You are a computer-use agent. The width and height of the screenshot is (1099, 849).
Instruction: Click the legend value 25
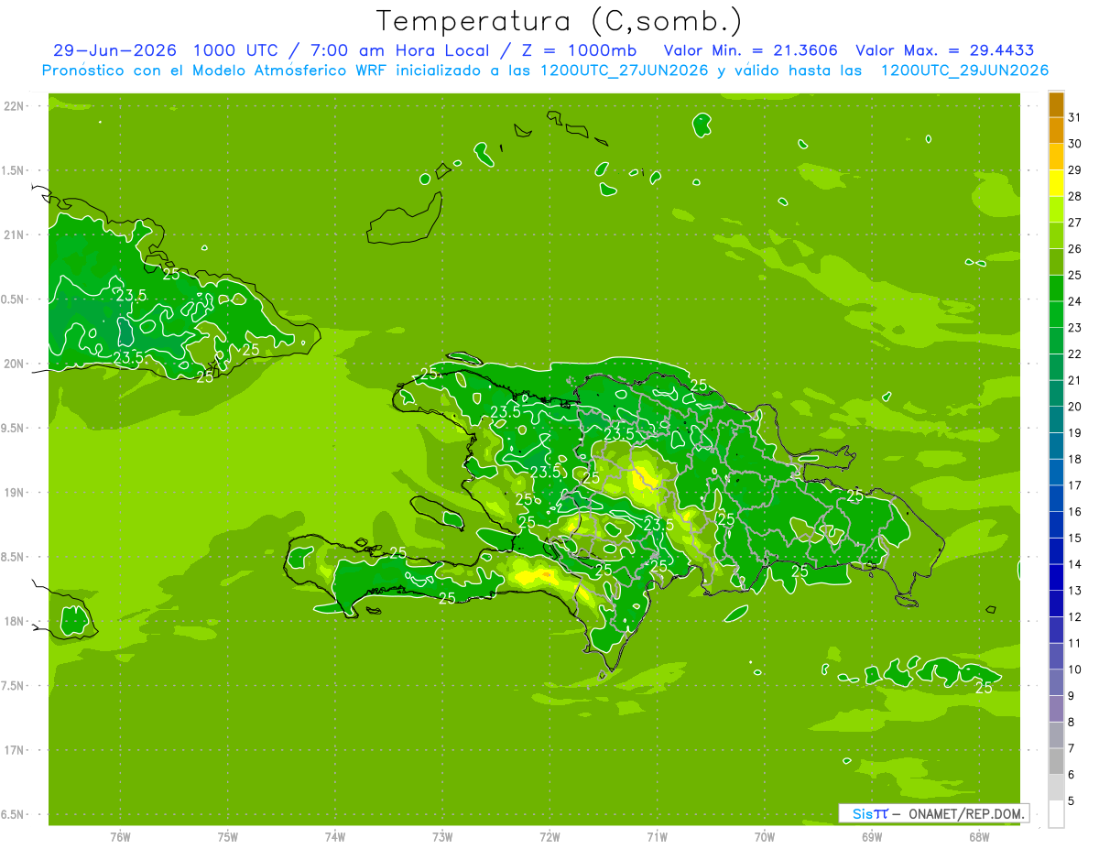click(1075, 275)
